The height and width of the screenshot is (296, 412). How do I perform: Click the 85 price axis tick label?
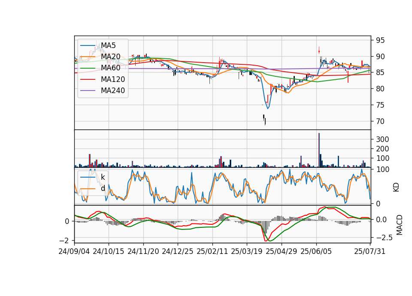(x=380, y=72)
